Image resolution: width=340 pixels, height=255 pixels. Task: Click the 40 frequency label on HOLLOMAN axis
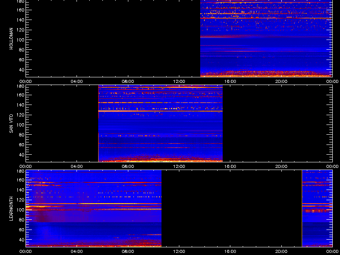22,70
